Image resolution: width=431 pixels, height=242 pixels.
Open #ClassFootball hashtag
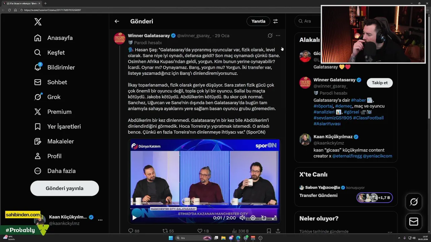coord(368,118)
